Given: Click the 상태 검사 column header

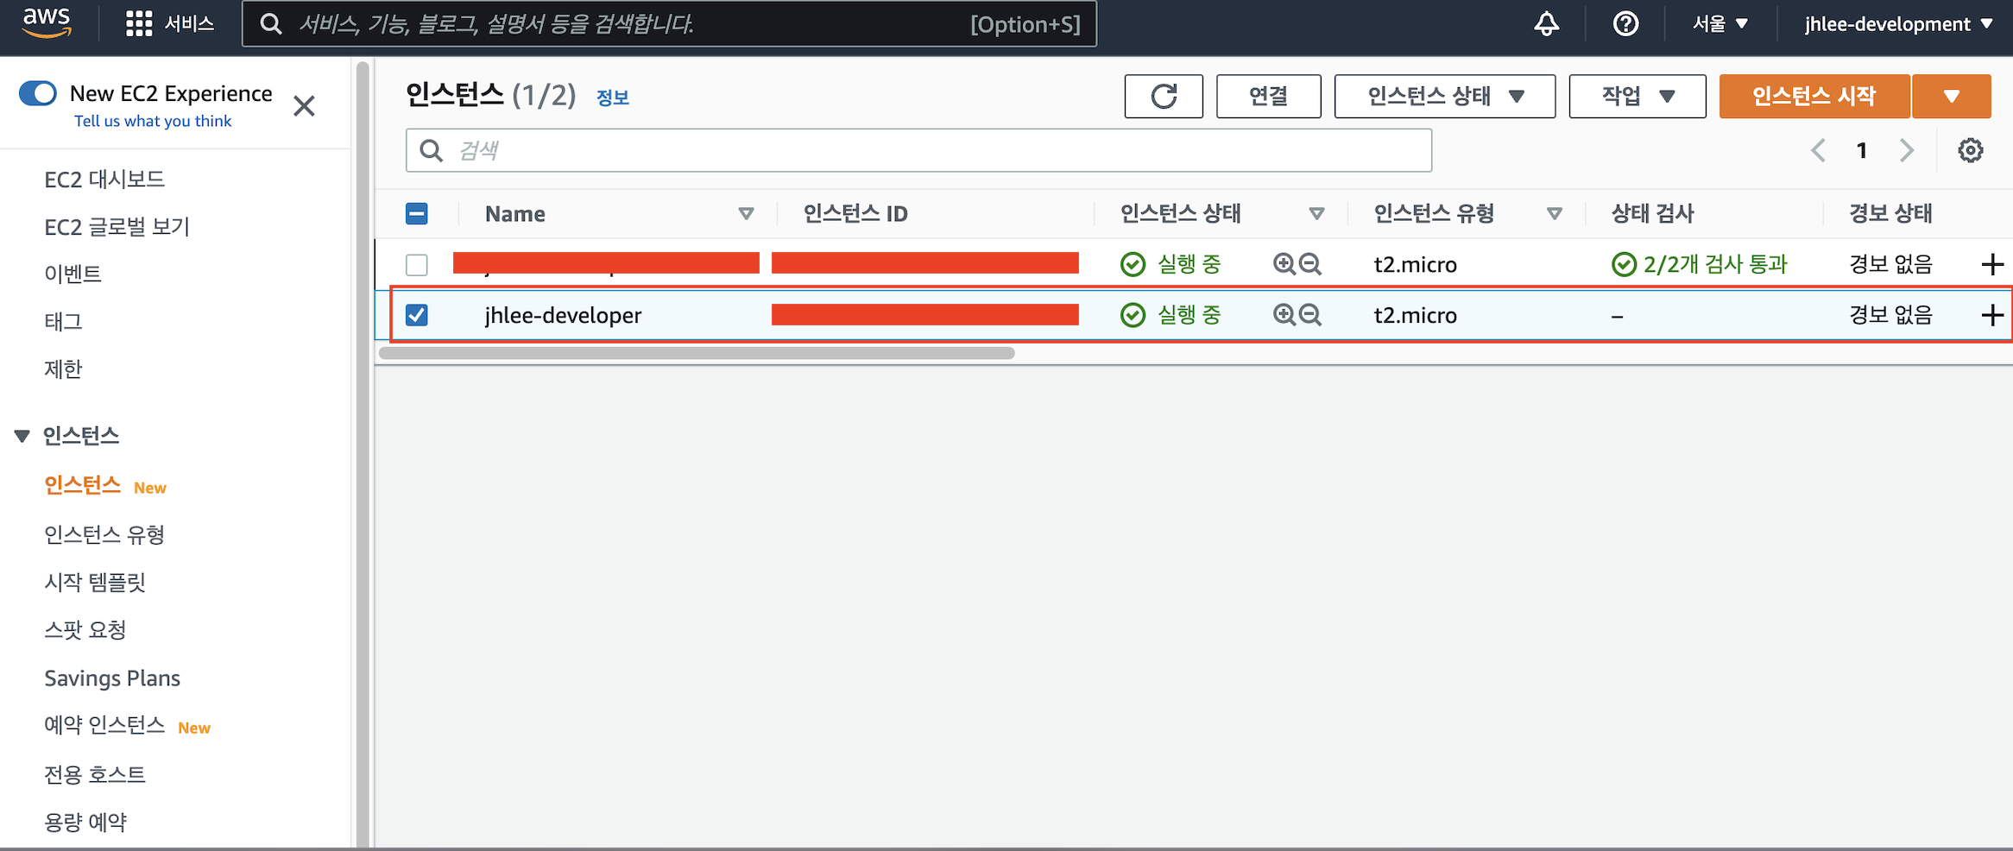Looking at the screenshot, I should [1652, 213].
